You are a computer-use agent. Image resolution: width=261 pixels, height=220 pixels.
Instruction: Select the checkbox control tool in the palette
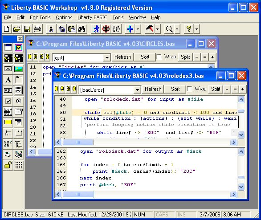[x=8, y=101]
